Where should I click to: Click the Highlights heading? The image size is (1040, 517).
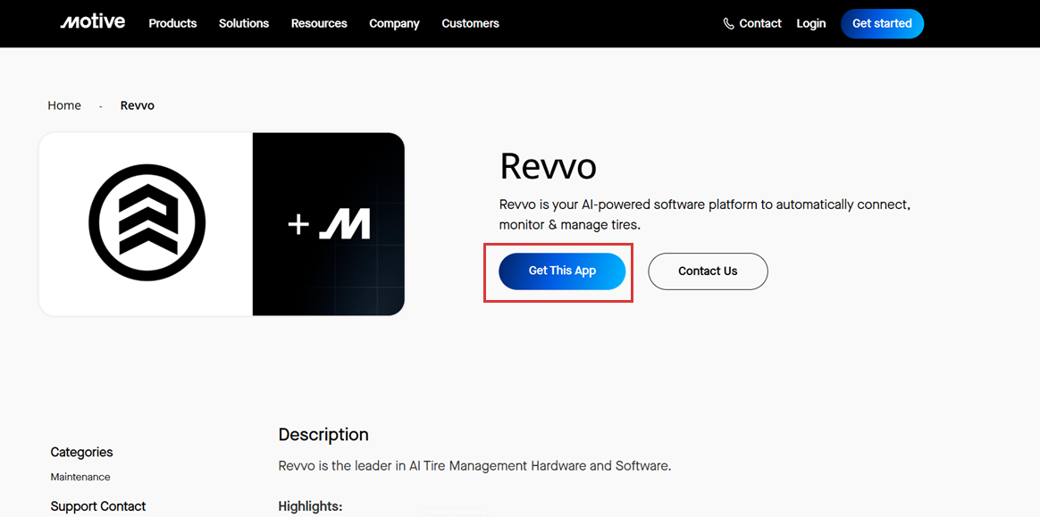coord(310,506)
